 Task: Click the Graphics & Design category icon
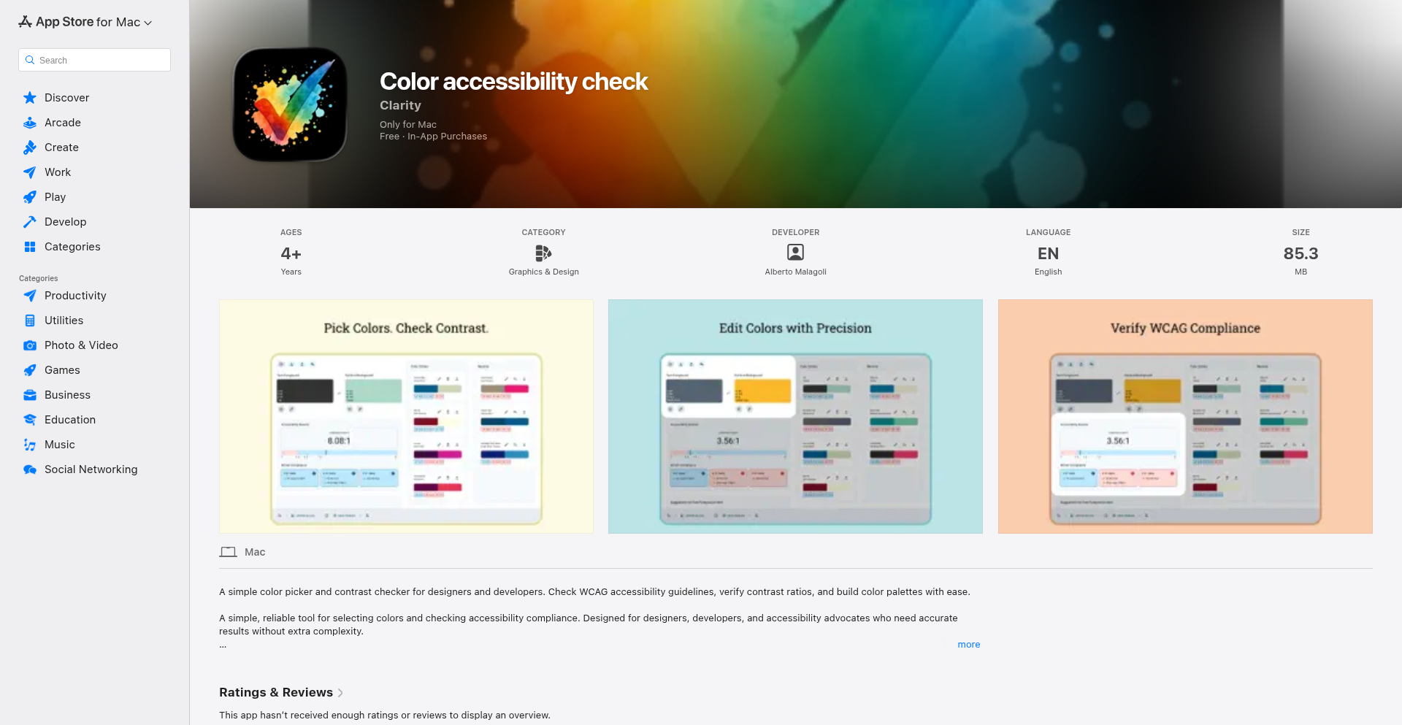[x=543, y=253]
